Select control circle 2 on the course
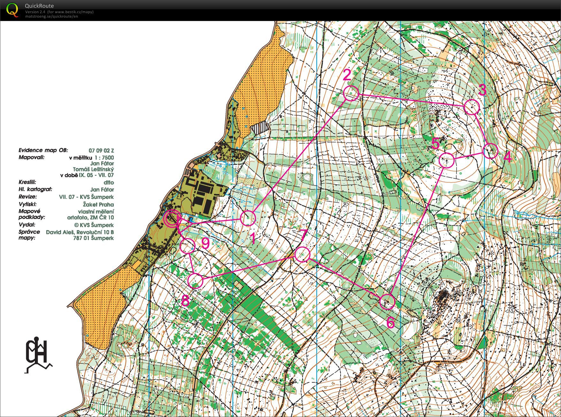 coord(351,94)
